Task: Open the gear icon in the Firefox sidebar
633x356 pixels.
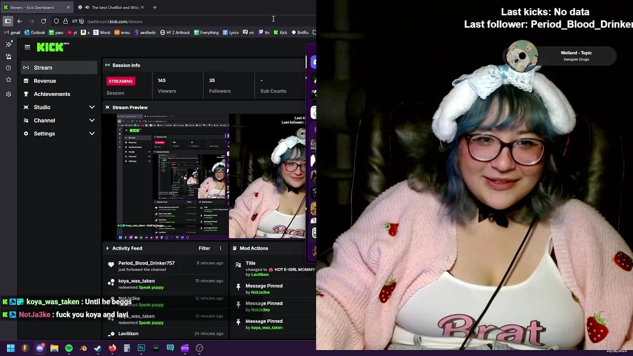Action: 8,94
